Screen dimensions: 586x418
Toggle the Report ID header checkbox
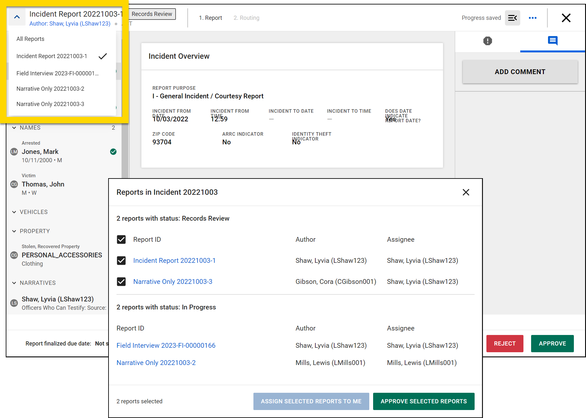121,239
